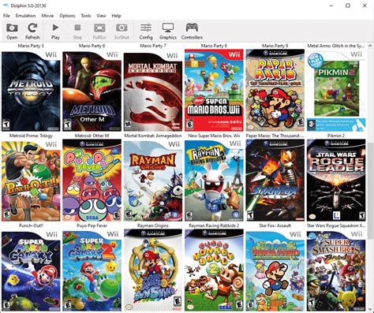Click the 'Metal Arms: Glitch in the Sy...' label
The width and height of the screenshot is (374, 313).
pyautogui.click(x=336, y=46)
